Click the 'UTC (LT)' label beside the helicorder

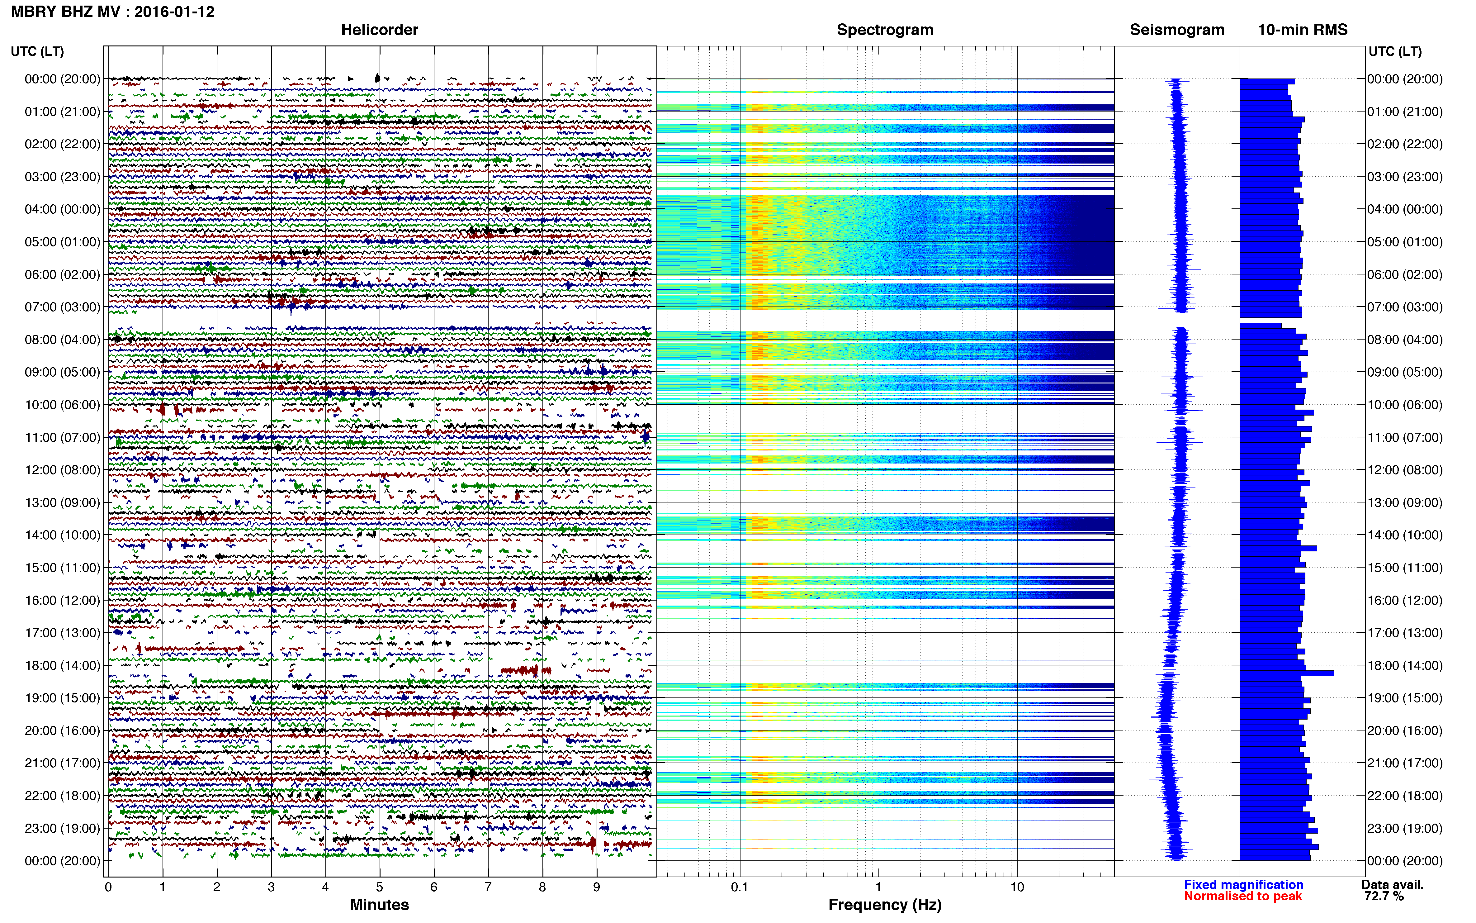pos(37,51)
